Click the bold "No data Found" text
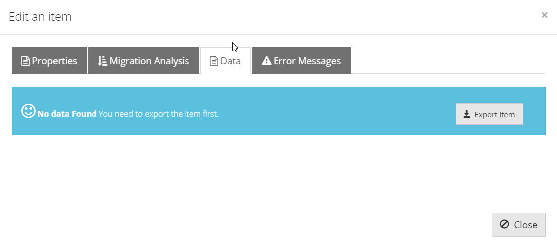 coord(67,114)
